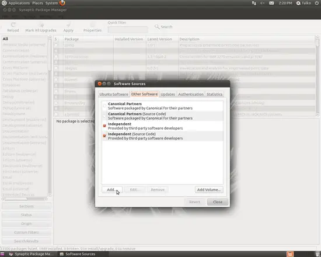The width and height of the screenshot is (321, 257).
Task: Enable Canonical Partners (Source Code) checkbox
Action: point(104,116)
